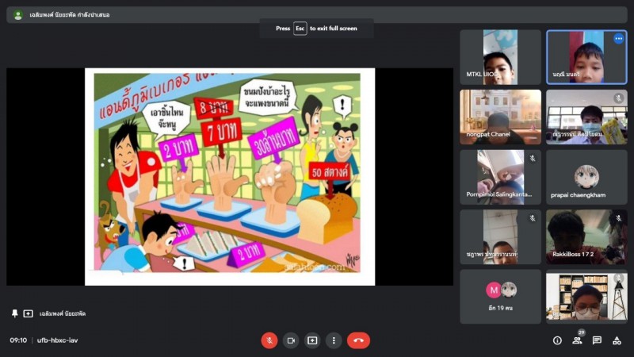Show the participants list icon

(x=577, y=340)
